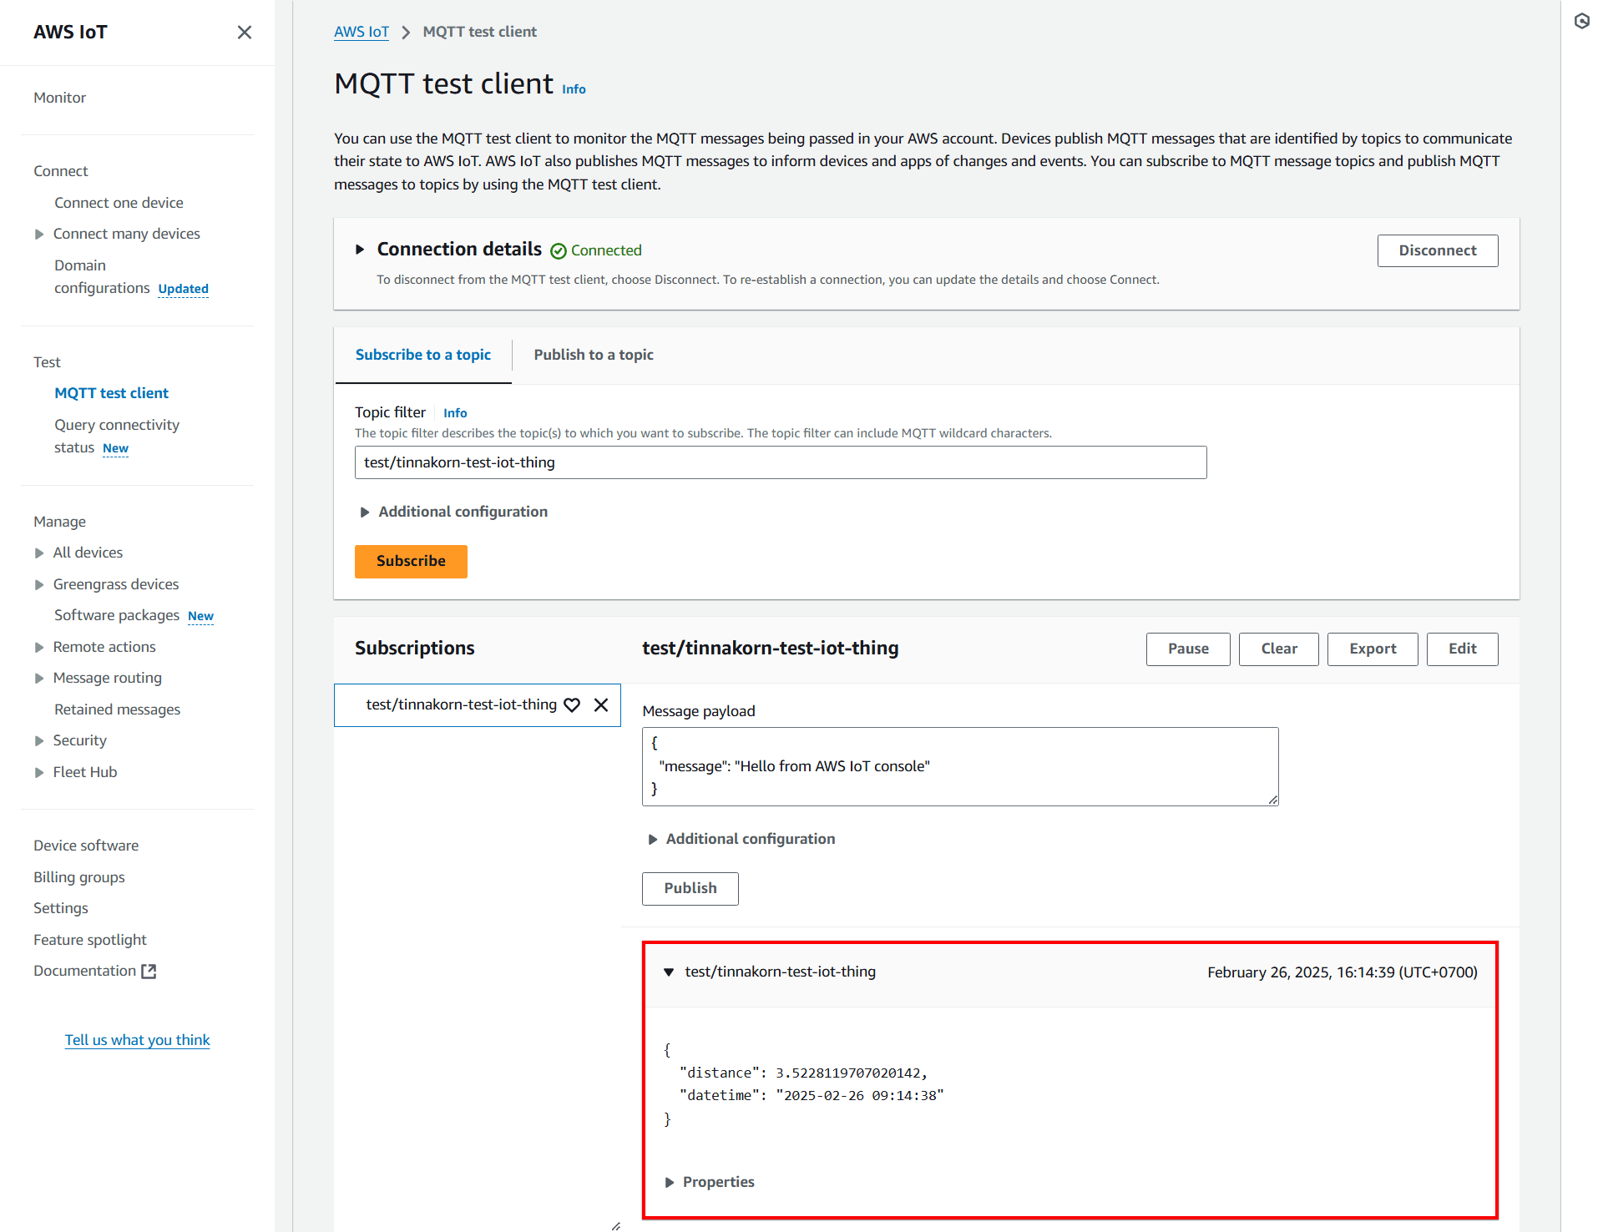Pause the subscription message feed

tap(1188, 649)
